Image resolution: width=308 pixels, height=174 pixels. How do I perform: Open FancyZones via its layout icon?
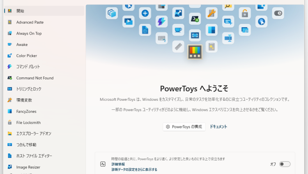9,111
